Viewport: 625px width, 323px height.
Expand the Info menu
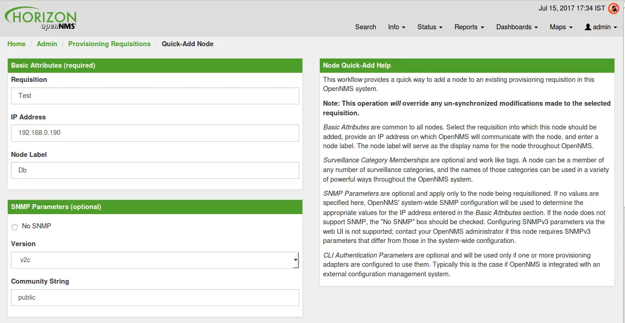point(396,27)
